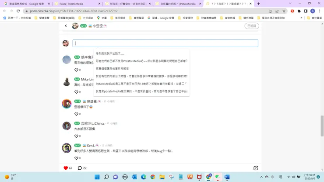Switch to the Google 搜尋 first tab

pyautogui.click(x=26, y=3)
